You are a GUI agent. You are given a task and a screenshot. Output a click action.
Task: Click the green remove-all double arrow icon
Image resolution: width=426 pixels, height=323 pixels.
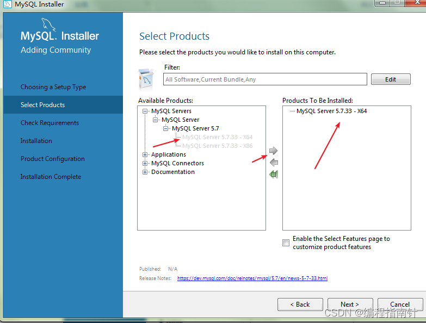(x=274, y=174)
